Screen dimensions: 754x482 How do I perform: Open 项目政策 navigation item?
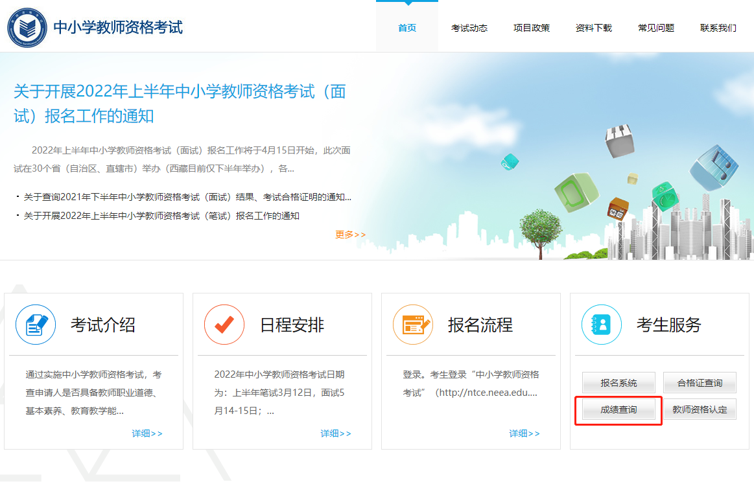coord(532,28)
